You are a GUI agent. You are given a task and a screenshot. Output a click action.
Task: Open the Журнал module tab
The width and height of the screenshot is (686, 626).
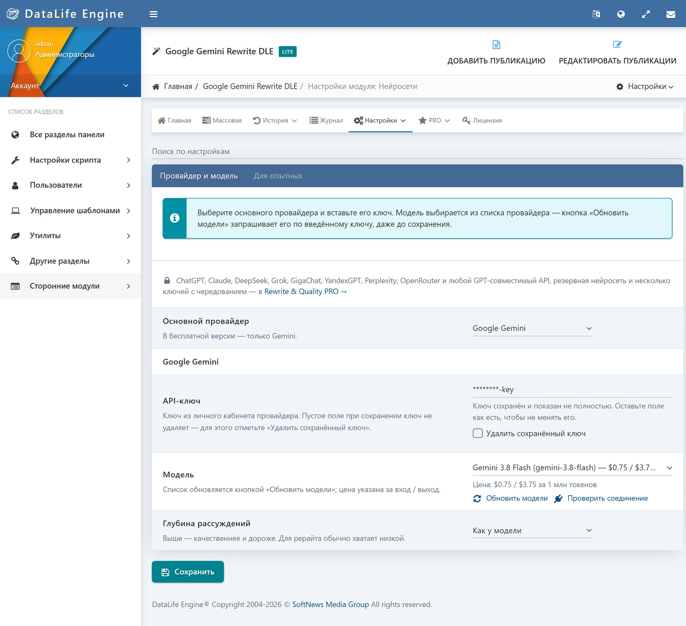point(326,120)
